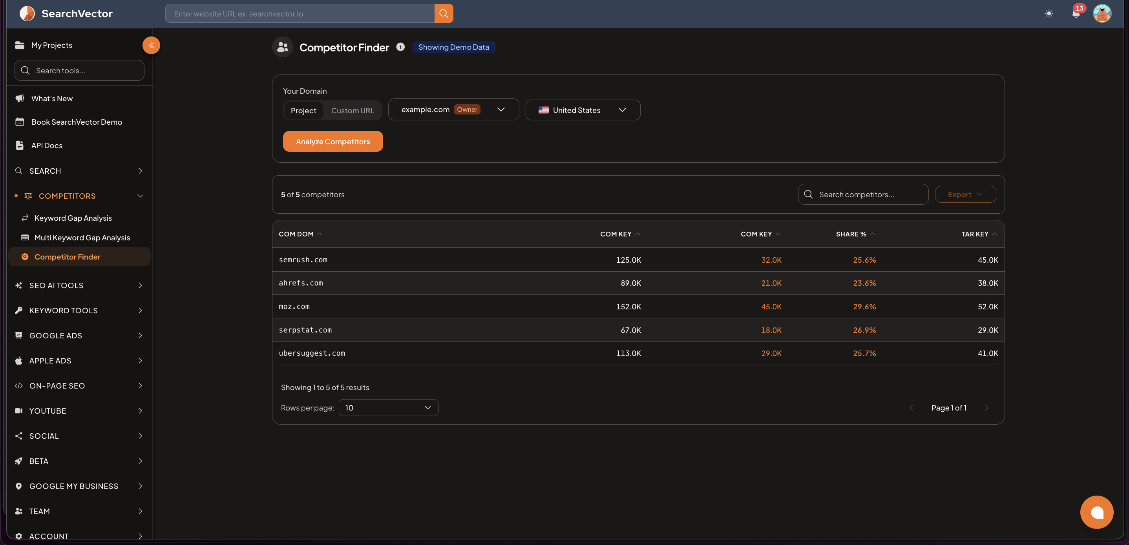Sort by the COM DOM column header
Screen dimensions: 1129x545
click(x=301, y=234)
